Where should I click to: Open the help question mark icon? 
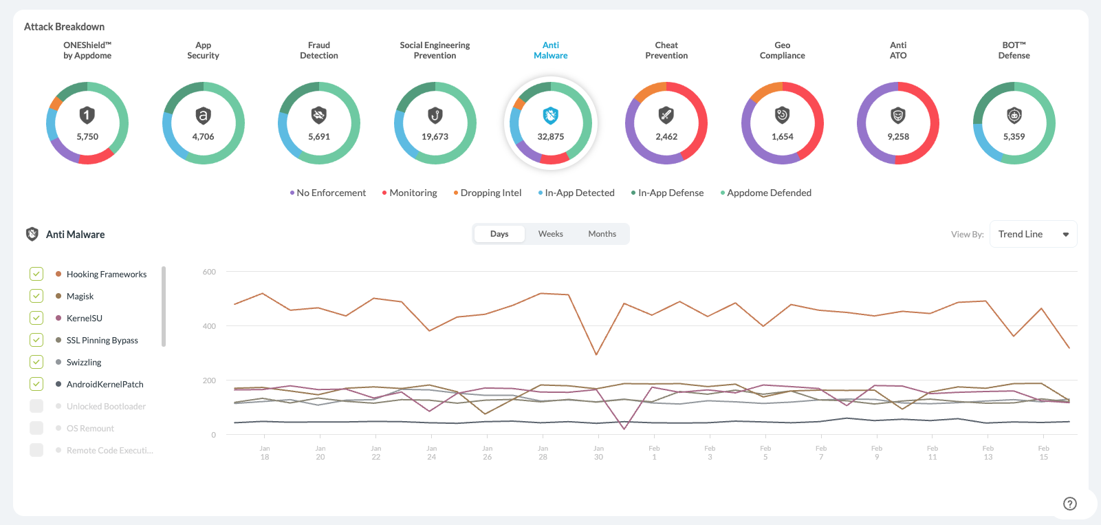1069,504
